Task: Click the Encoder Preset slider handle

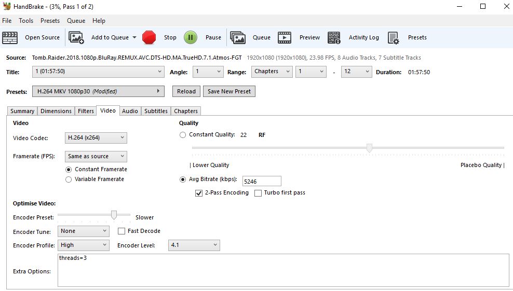Action: coord(114,215)
